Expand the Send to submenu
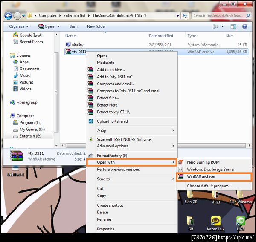Screen dimensions: 256x242 coord(131,179)
